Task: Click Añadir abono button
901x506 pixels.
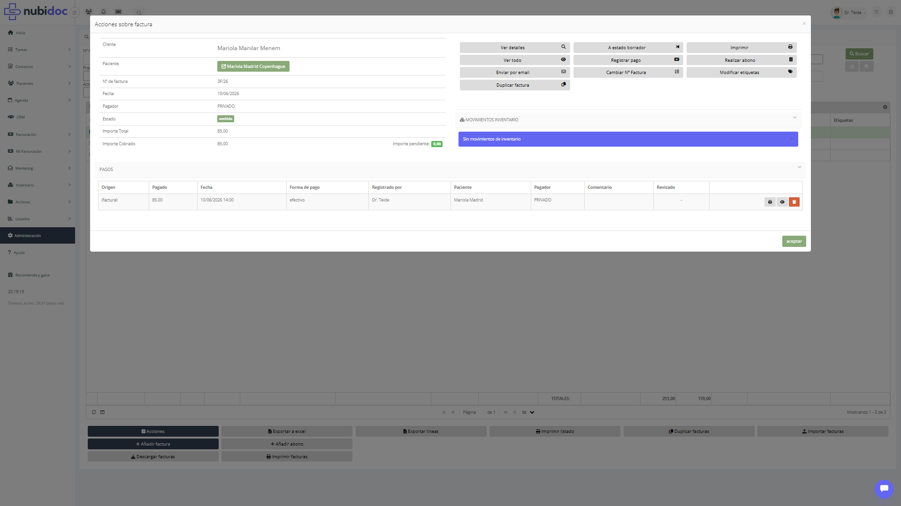Action: click(x=287, y=444)
